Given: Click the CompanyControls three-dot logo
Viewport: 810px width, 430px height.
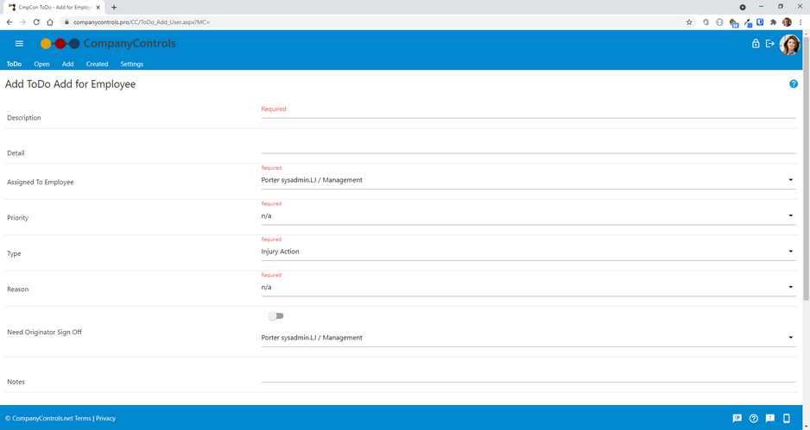Looking at the screenshot, I should [x=60, y=44].
